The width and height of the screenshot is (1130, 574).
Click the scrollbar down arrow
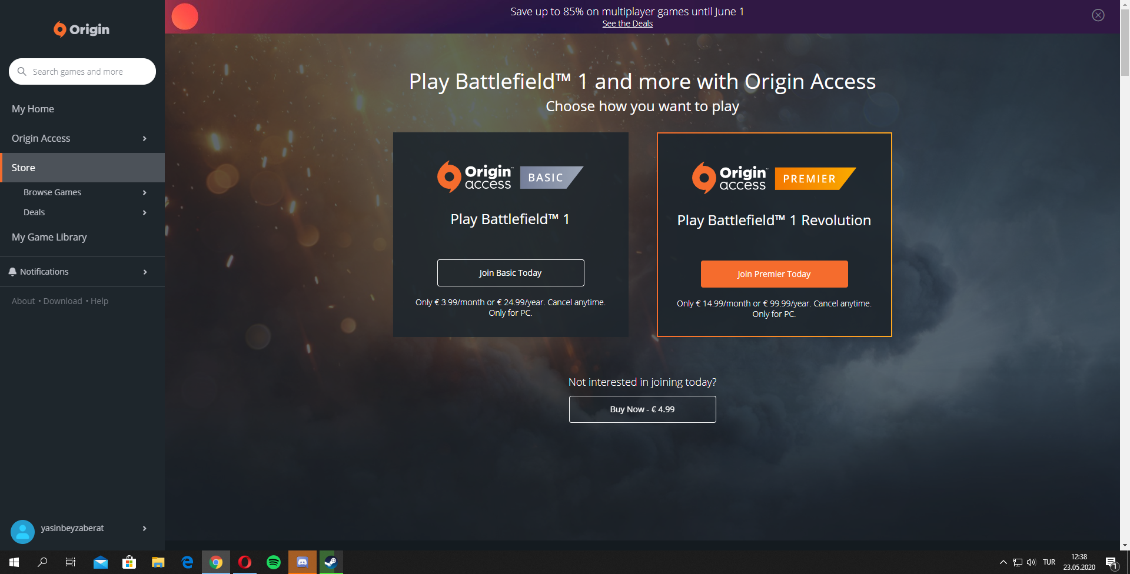pyautogui.click(x=1125, y=545)
